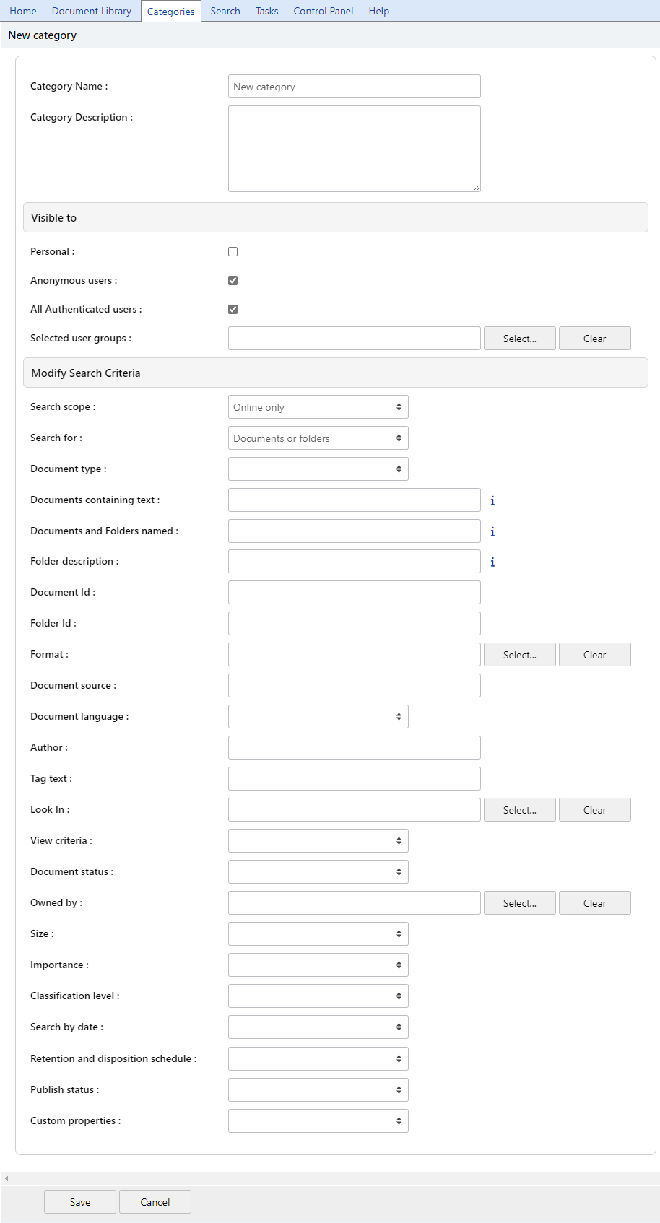Image resolution: width=660 pixels, height=1223 pixels.
Task: Click the Document source field
Action: pyautogui.click(x=355, y=686)
